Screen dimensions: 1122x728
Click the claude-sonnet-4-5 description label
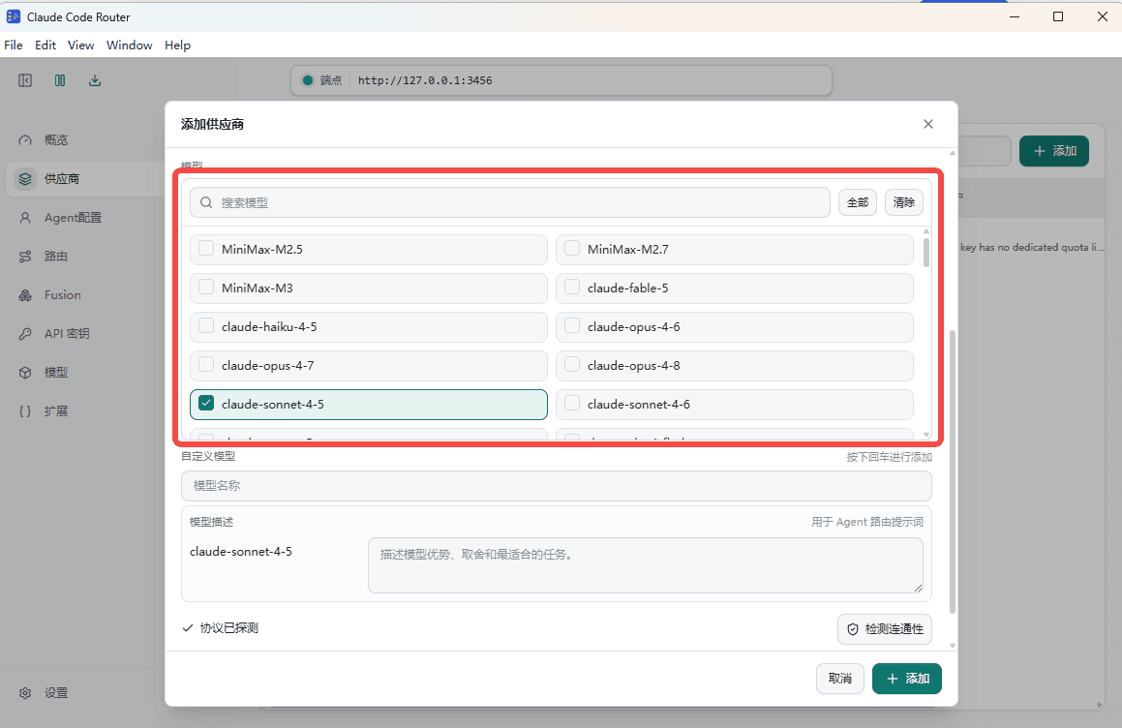click(240, 551)
